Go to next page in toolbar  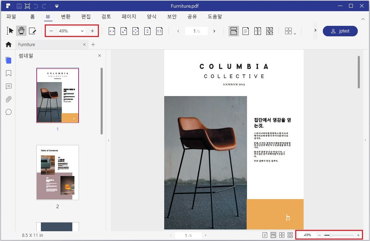214,31
